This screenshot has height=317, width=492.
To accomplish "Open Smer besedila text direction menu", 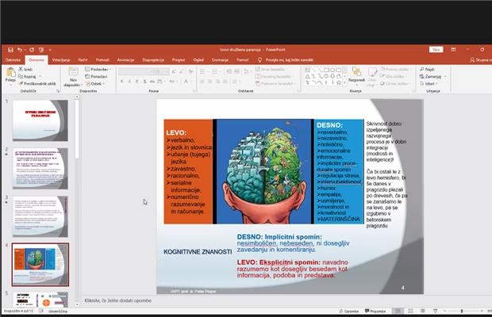I will [x=271, y=69].
